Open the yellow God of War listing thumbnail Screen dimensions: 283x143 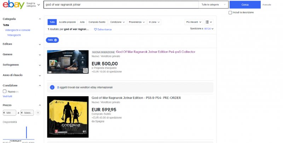[68, 117]
